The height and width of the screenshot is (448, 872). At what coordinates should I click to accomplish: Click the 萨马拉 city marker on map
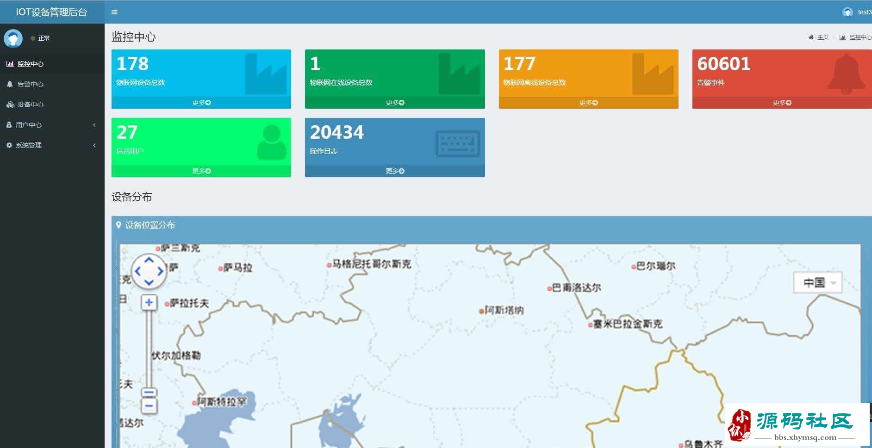221,268
